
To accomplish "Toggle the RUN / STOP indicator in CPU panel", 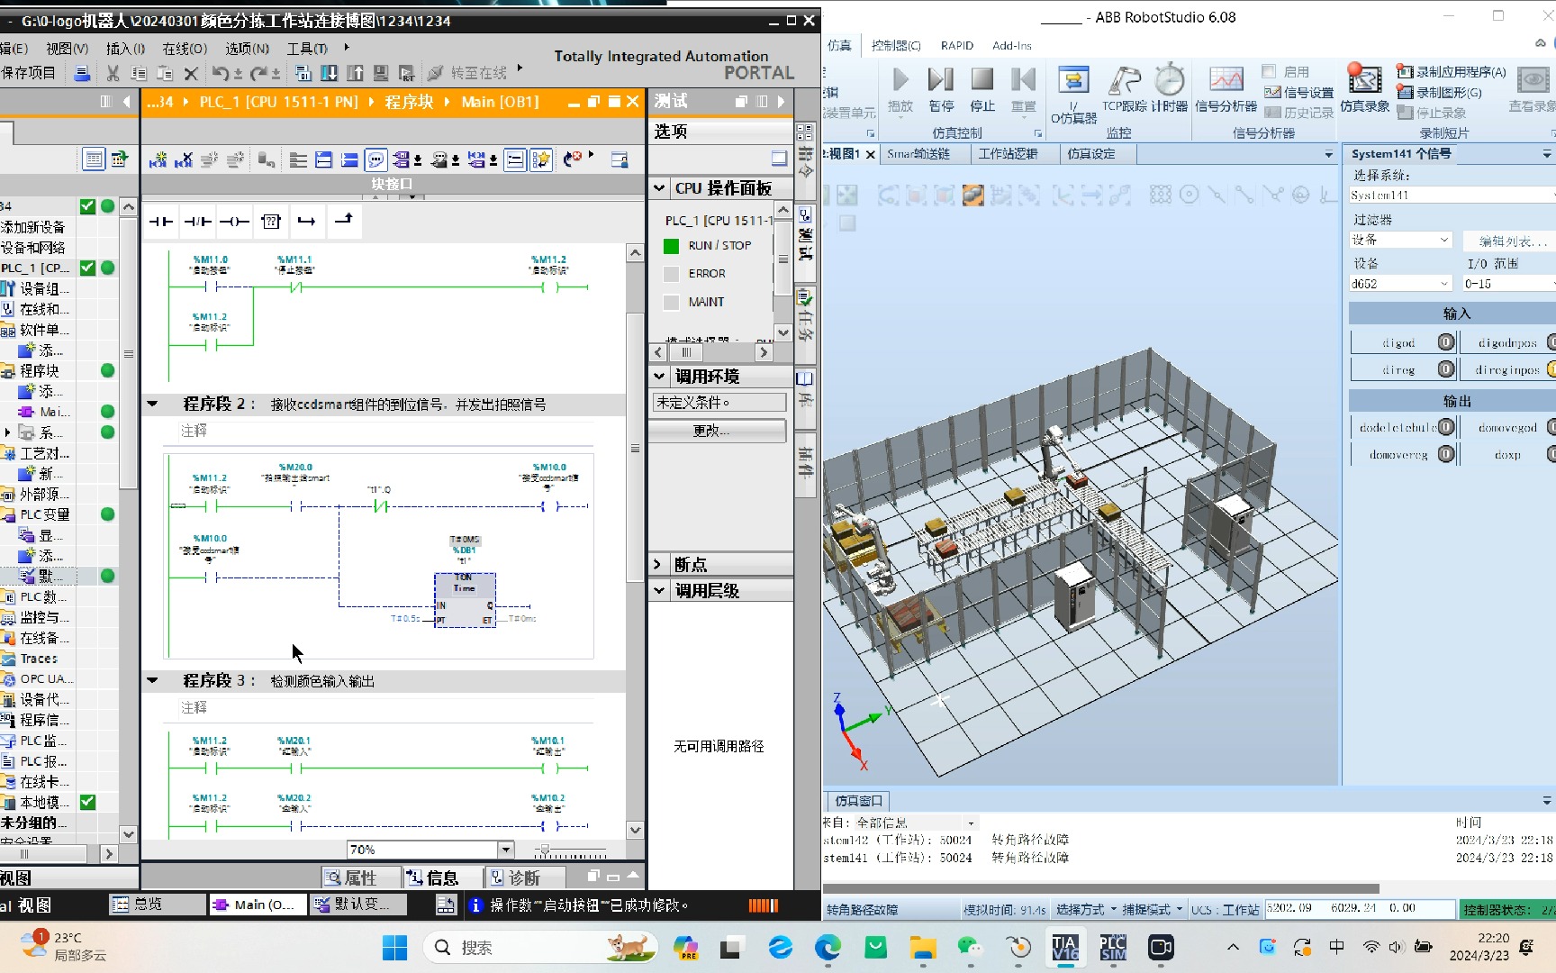I will pyautogui.click(x=671, y=246).
